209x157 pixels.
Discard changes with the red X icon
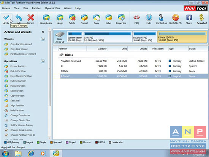tap(31, 18)
